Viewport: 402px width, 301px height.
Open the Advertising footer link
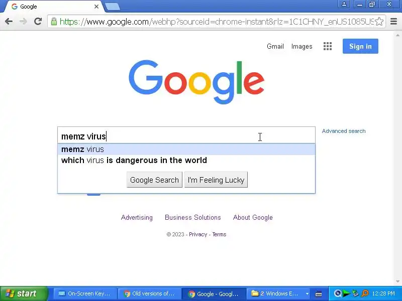click(x=137, y=217)
